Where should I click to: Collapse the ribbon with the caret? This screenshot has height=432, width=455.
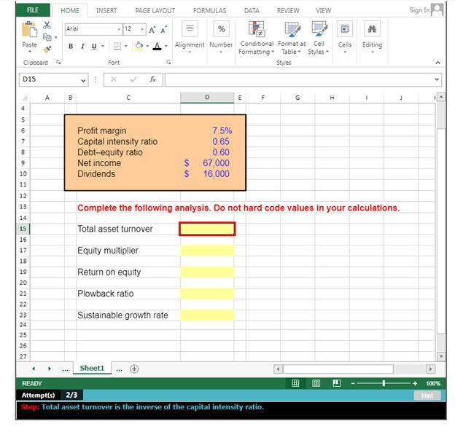pyautogui.click(x=438, y=63)
